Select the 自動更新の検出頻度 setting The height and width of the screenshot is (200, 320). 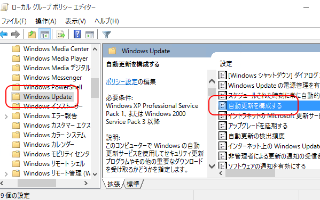pos(256,136)
